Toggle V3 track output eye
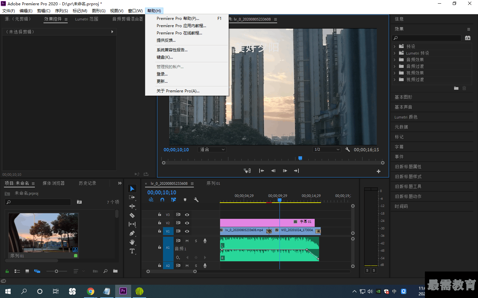478x298 pixels. (x=187, y=215)
